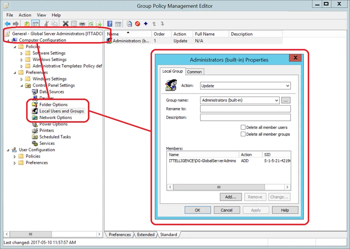Collapse the Control Panel Settings node
The width and height of the screenshot is (350, 249).
pyautogui.click(x=22, y=86)
